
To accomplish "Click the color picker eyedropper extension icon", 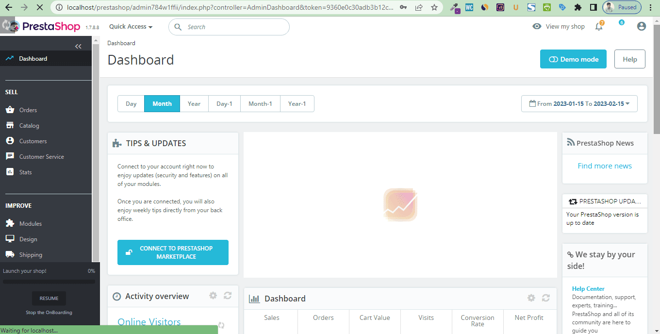I will [454, 8].
